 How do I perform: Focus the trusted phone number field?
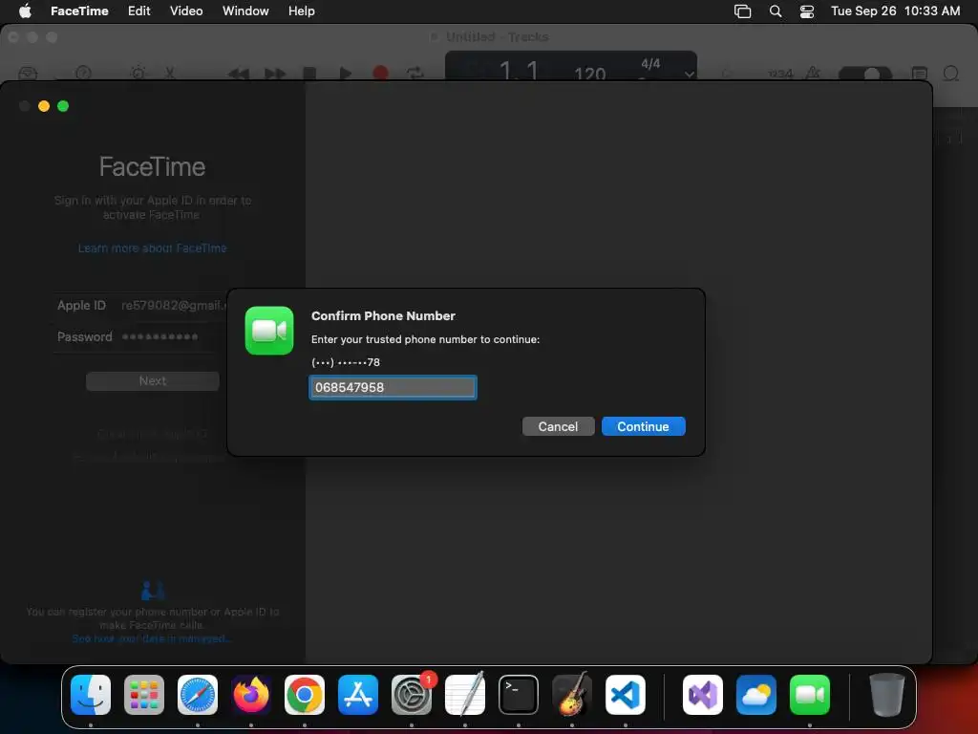tap(393, 387)
